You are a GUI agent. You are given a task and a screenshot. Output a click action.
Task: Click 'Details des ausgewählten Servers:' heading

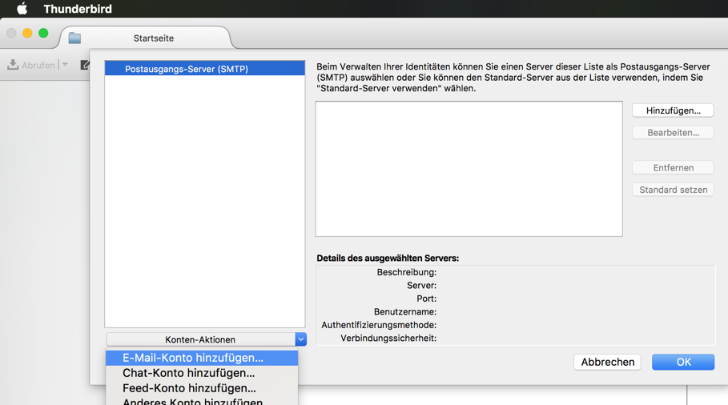[388, 258]
